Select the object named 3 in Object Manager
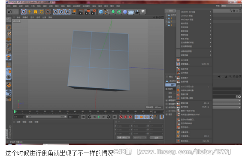The height and width of the screenshot is (159, 242). tap(171, 18)
